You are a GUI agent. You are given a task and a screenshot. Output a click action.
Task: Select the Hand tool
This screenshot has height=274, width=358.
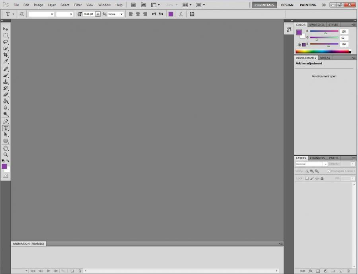(6, 149)
